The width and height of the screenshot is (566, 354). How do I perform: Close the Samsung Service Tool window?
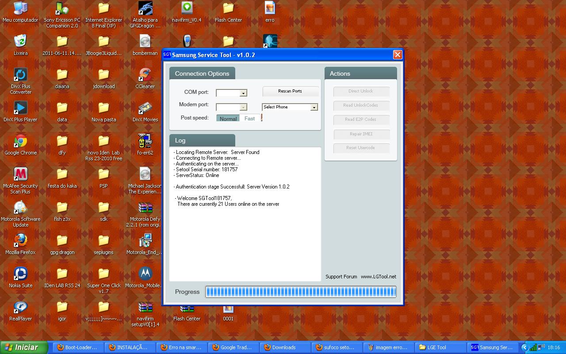398,54
